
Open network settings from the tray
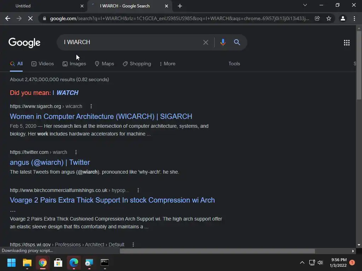[312, 263]
